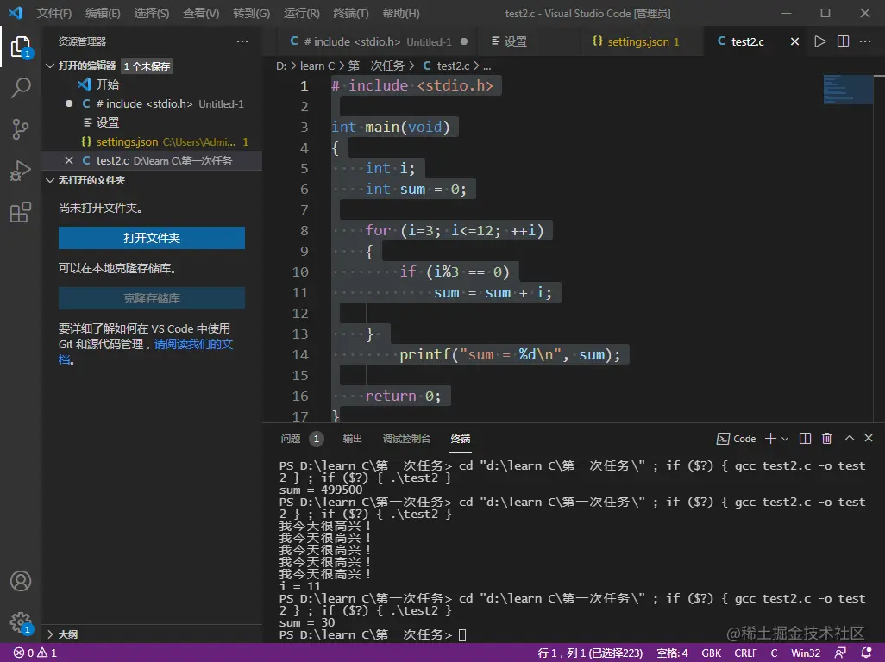This screenshot has height=662, width=885.
Task: Select Untitled-1 in open editors list
Action: [153, 103]
